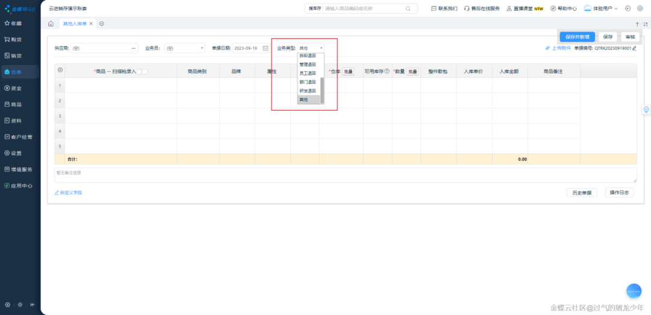
Task: Click the dropdown list scrollbar
Action: click(322, 90)
